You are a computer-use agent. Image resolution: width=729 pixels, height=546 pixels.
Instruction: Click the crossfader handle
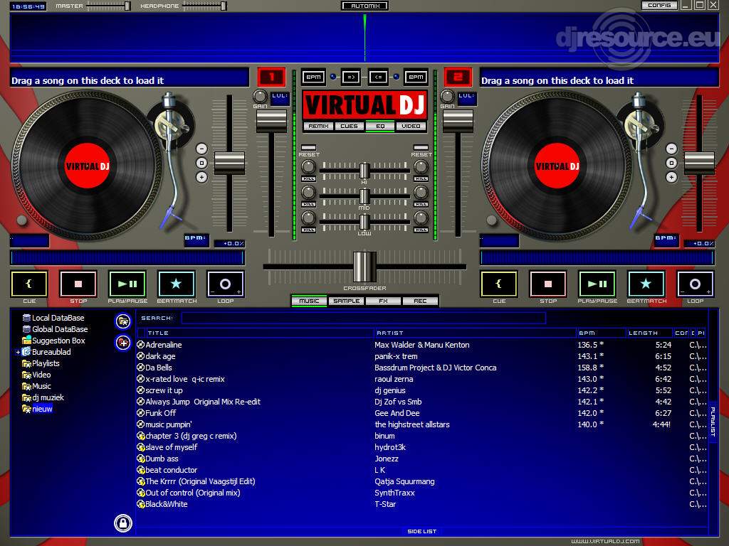tap(365, 267)
